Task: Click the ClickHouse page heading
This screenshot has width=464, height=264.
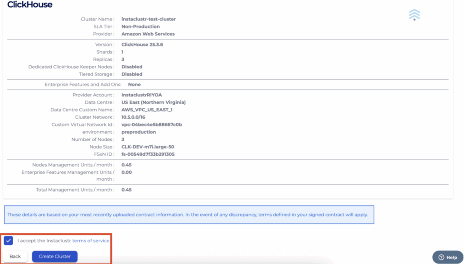Action: coord(30,5)
